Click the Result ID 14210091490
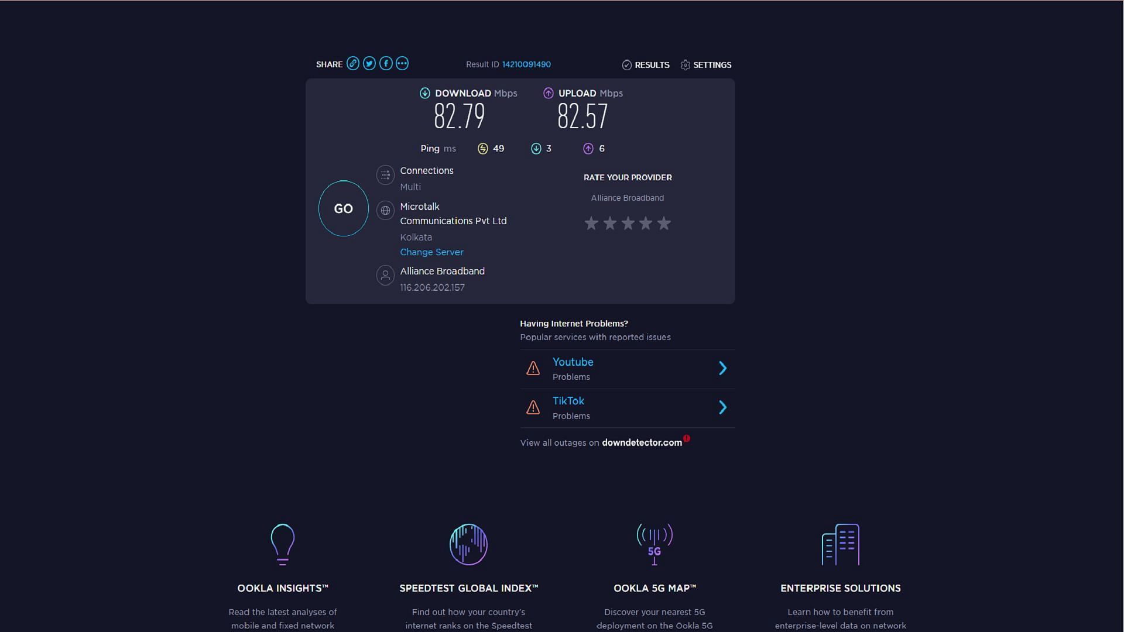Screen dimensions: 1124x632 526,64
